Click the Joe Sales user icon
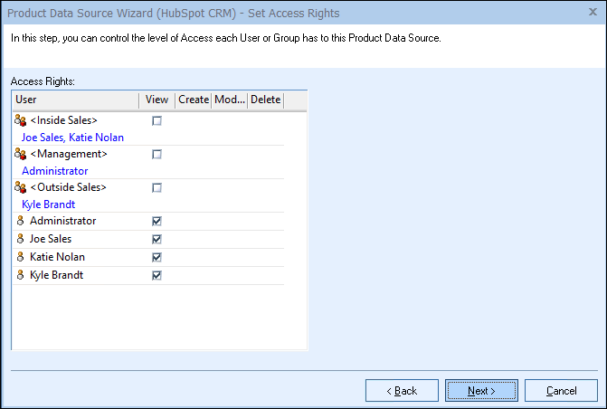Viewport: 607px width, 409px height. point(21,239)
